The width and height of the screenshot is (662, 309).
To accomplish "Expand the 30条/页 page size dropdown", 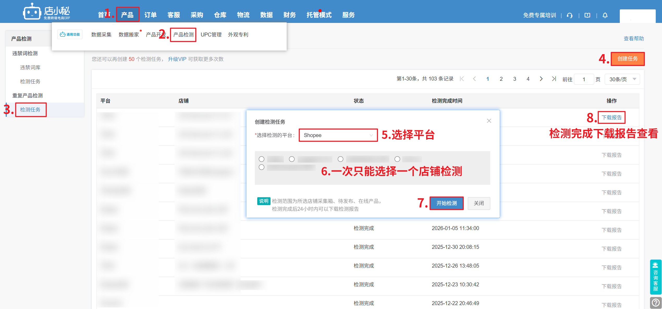I will pos(622,79).
